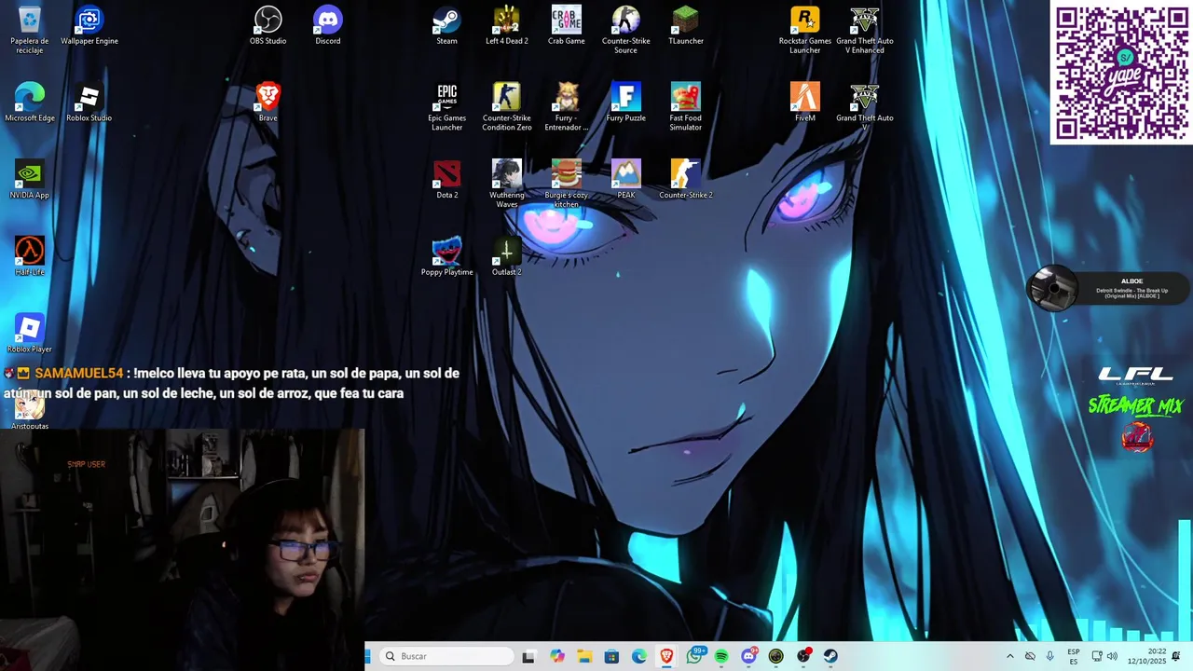Open Edge from the taskbar
Image resolution: width=1193 pixels, height=671 pixels.
(639, 656)
